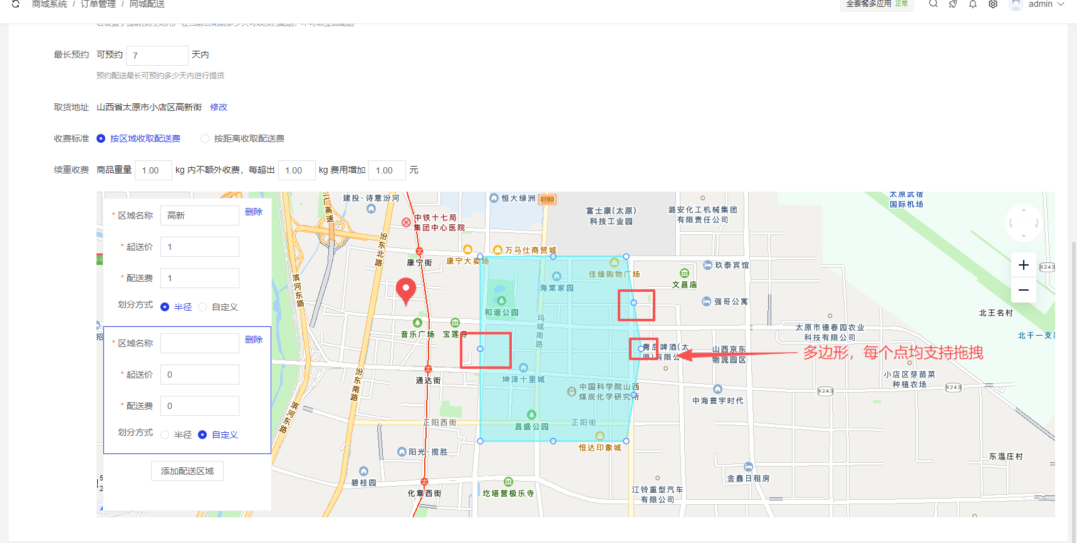
Task: Delete the 高新 delivery zone
Action: click(x=254, y=212)
